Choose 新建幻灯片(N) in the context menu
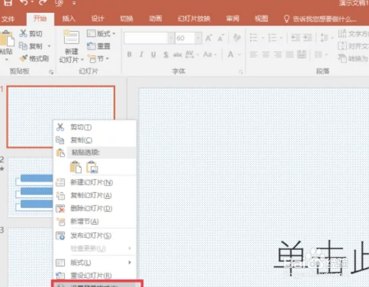The height and width of the screenshot is (287, 369). 95,182
